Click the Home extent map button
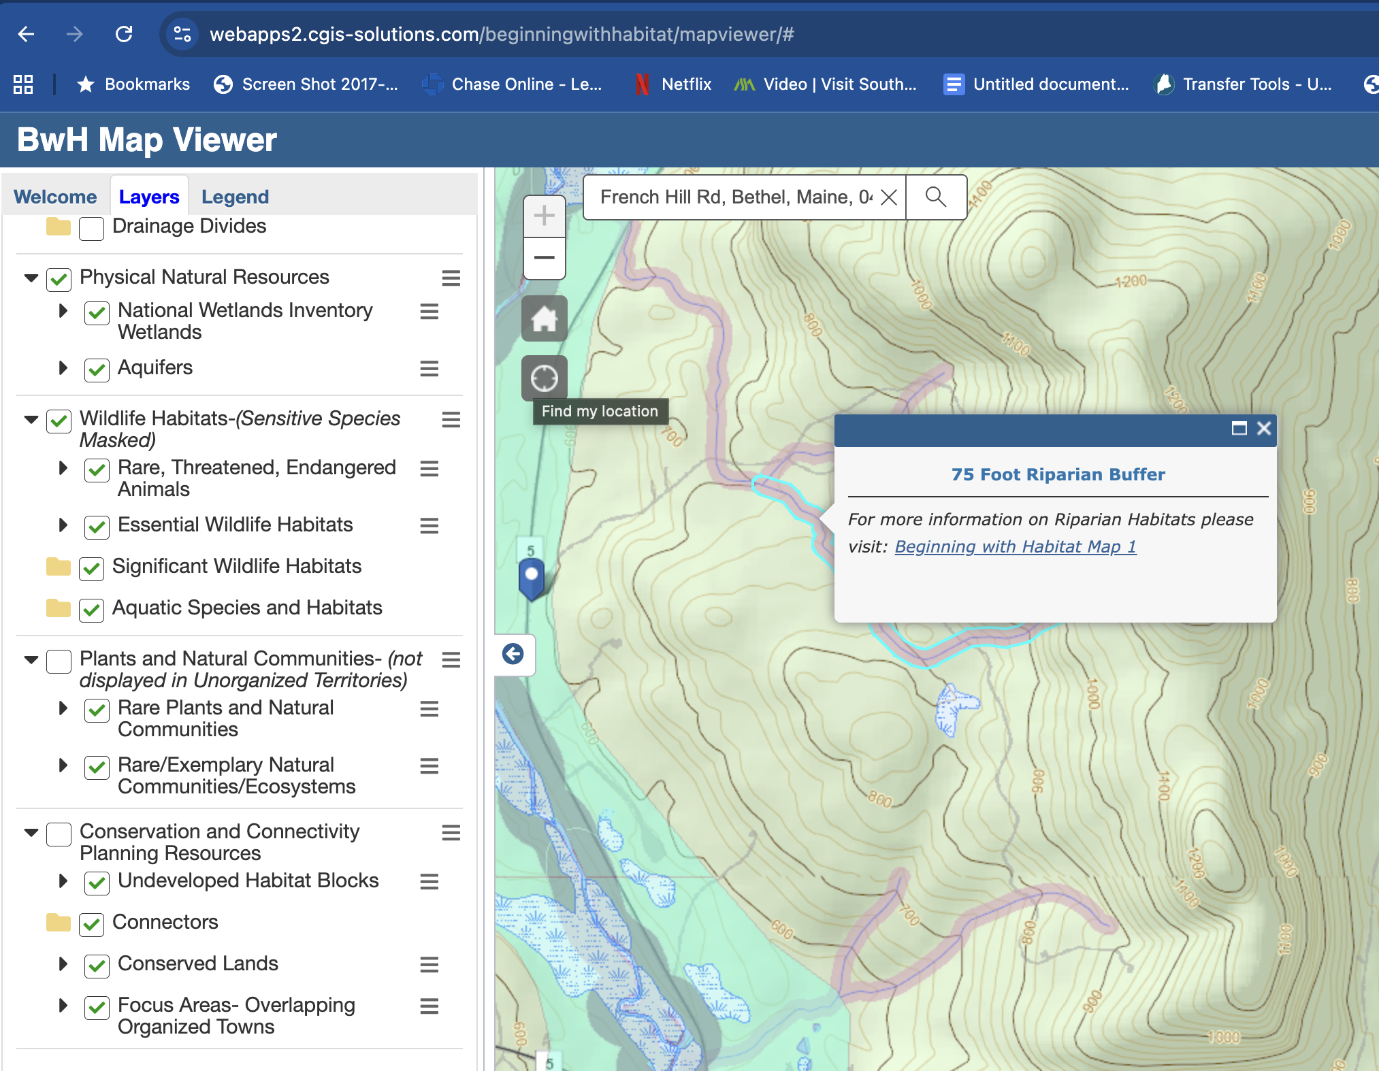The width and height of the screenshot is (1379, 1071). 544,318
